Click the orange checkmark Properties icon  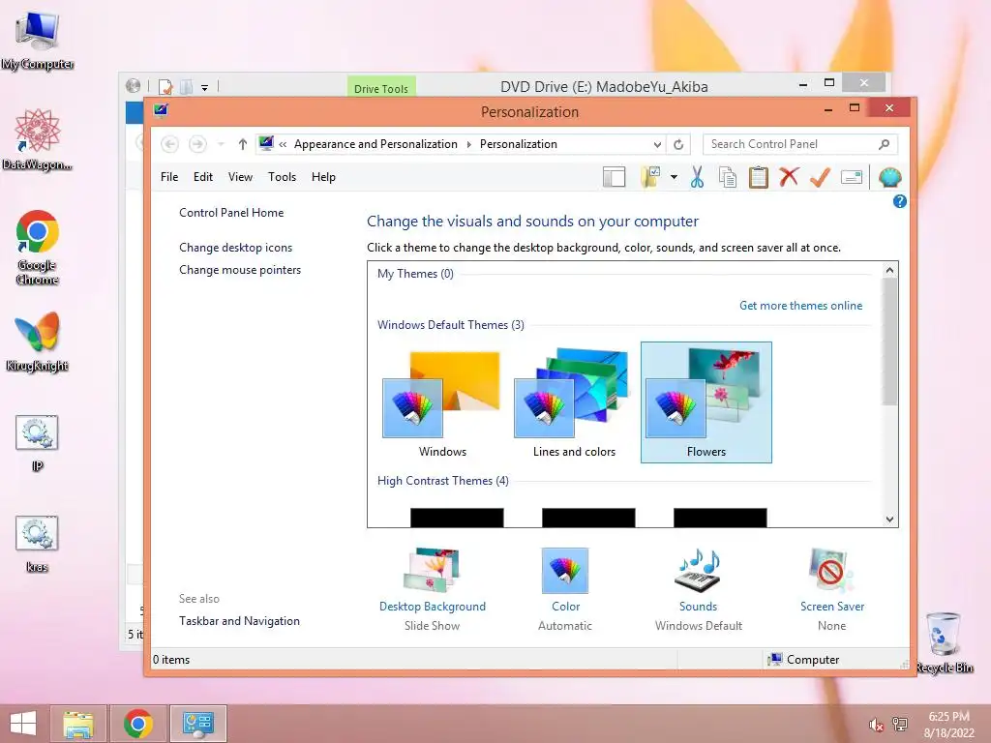click(x=820, y=178)
